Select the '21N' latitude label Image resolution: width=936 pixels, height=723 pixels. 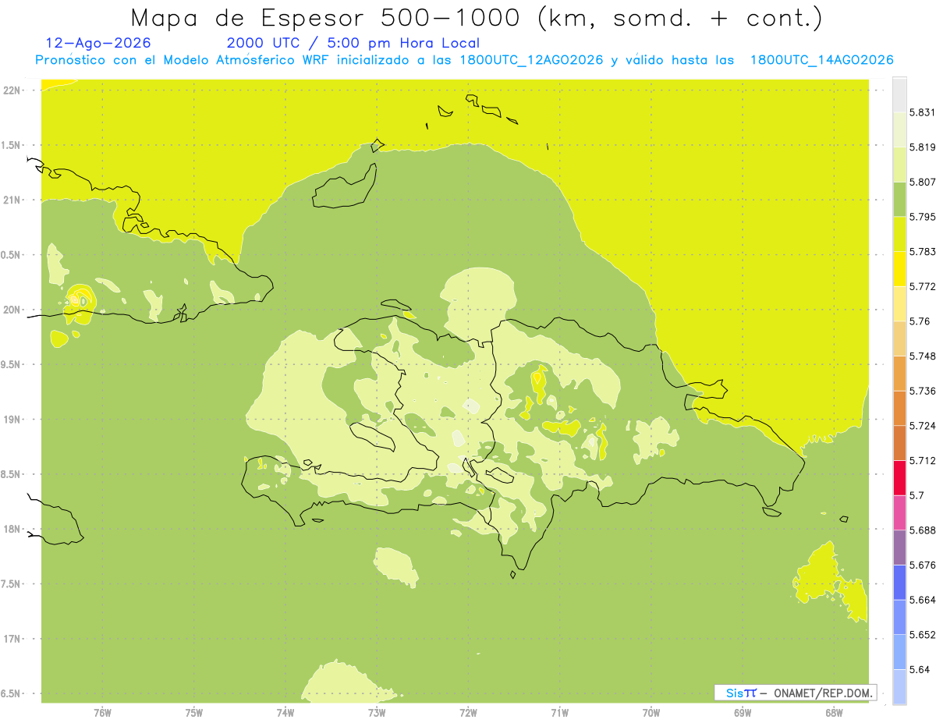coord(13,200)
